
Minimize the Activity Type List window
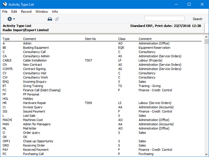tap(176, 4)
